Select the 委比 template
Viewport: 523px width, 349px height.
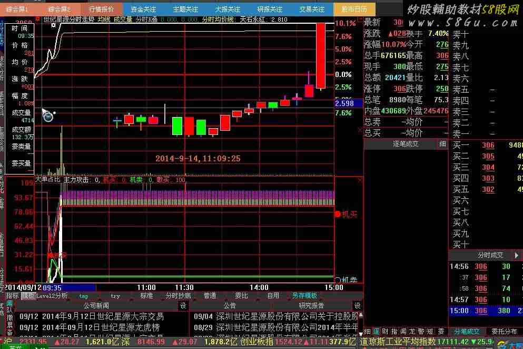coord(242,296)
